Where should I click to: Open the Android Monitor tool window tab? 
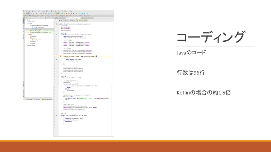pyautogui.click(x=47, y=99)
